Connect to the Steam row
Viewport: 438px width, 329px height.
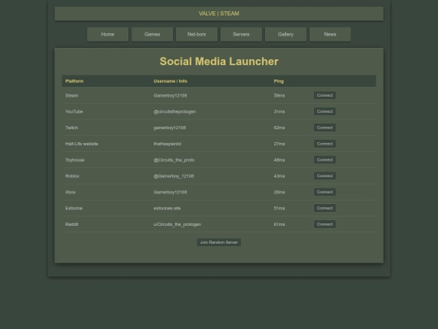tap(325, 95)
